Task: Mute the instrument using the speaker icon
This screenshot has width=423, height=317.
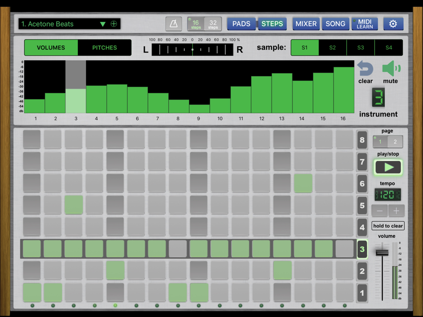Action: 390,69
